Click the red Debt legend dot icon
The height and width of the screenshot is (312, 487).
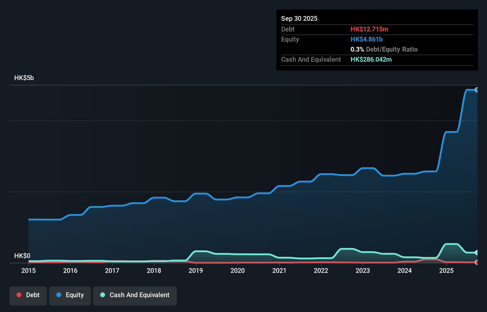coord(19,295)
